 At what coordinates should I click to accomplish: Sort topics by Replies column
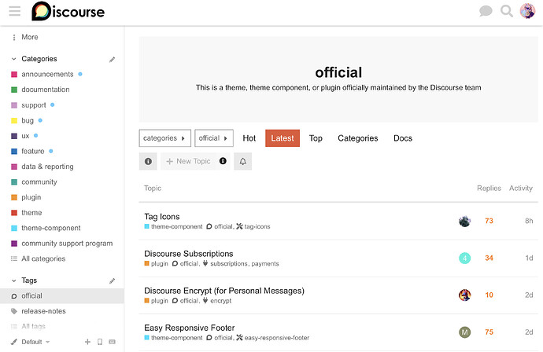(489, 188)
